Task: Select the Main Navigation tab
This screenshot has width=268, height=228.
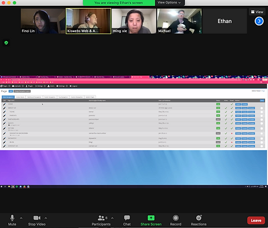Action: 8,97
